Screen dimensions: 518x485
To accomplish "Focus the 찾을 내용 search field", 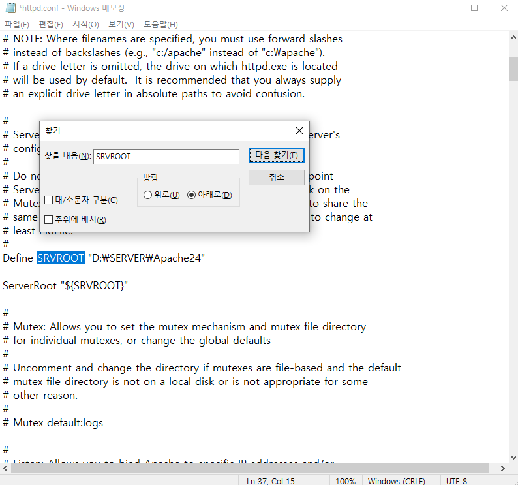I will 166,157.
